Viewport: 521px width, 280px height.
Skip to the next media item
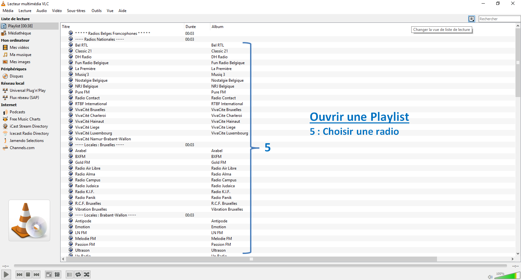(36, 274)
